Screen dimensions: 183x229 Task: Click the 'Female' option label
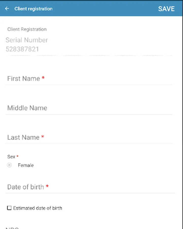tap(26, 165)
